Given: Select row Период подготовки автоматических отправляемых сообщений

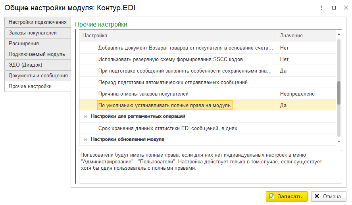Looking at the screenshot, I should click(208, 82).
